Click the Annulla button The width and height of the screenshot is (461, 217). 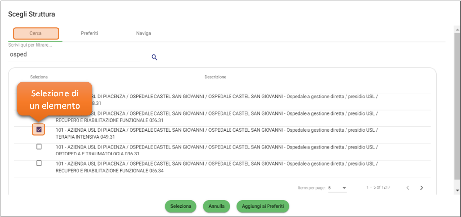(x=216, y=206)
